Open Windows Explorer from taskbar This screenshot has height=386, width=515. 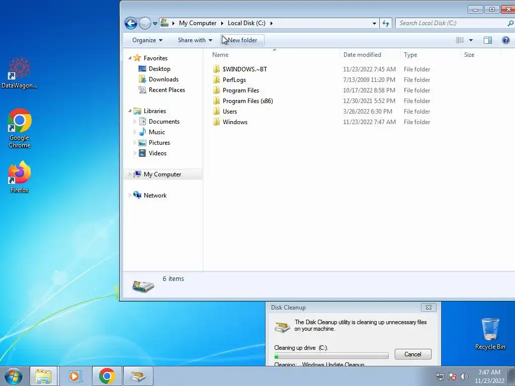43,376
